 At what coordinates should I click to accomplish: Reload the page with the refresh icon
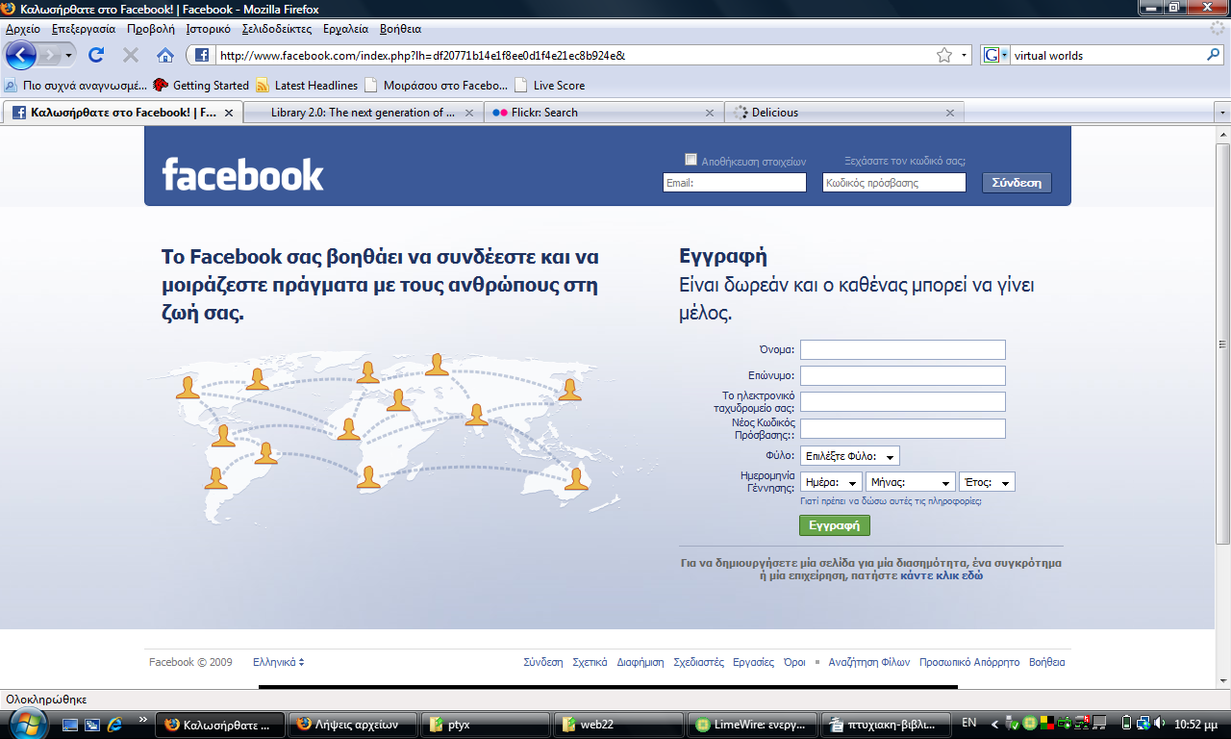[96, 55]
